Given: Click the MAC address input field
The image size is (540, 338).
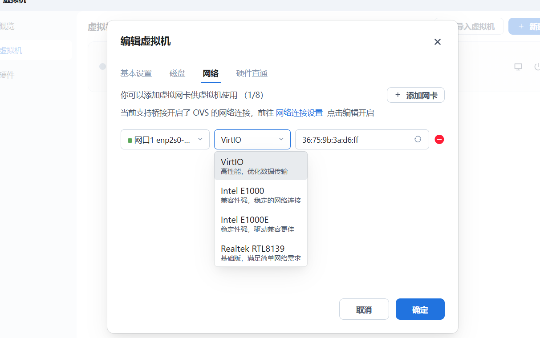Looking at the screenshot, I should tap(354, 140).
